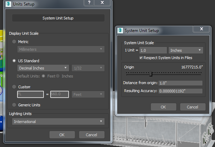Screen dimensions: 215x147
Task: Click the Origin slider handle
Action: point(151,74)
